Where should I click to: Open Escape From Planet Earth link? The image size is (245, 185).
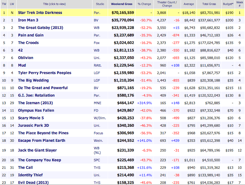tap(42, 140)
